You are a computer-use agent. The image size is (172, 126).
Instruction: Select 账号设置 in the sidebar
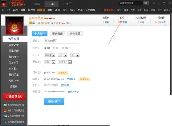pyautogui.click(x=15, y=39)
